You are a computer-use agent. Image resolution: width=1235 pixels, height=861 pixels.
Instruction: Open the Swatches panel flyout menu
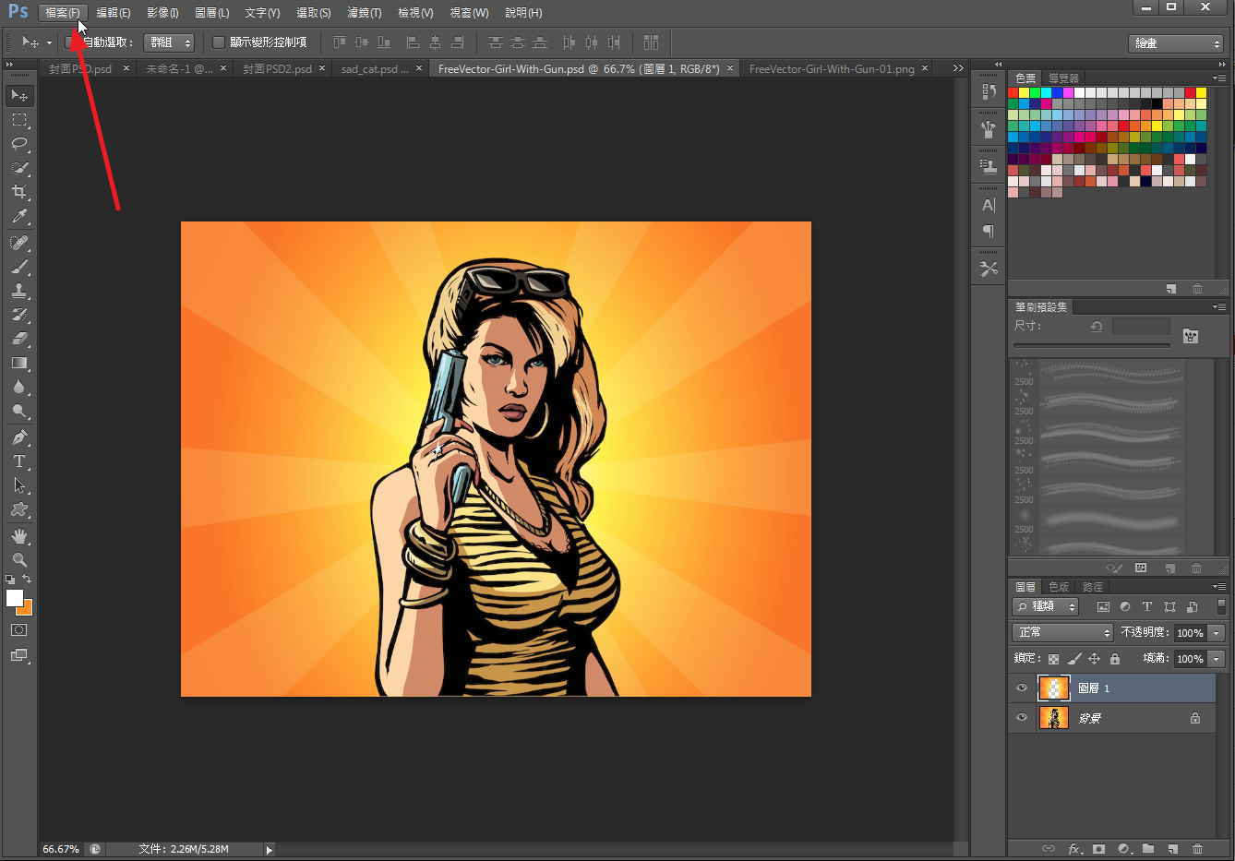(x=1219, y=78)
